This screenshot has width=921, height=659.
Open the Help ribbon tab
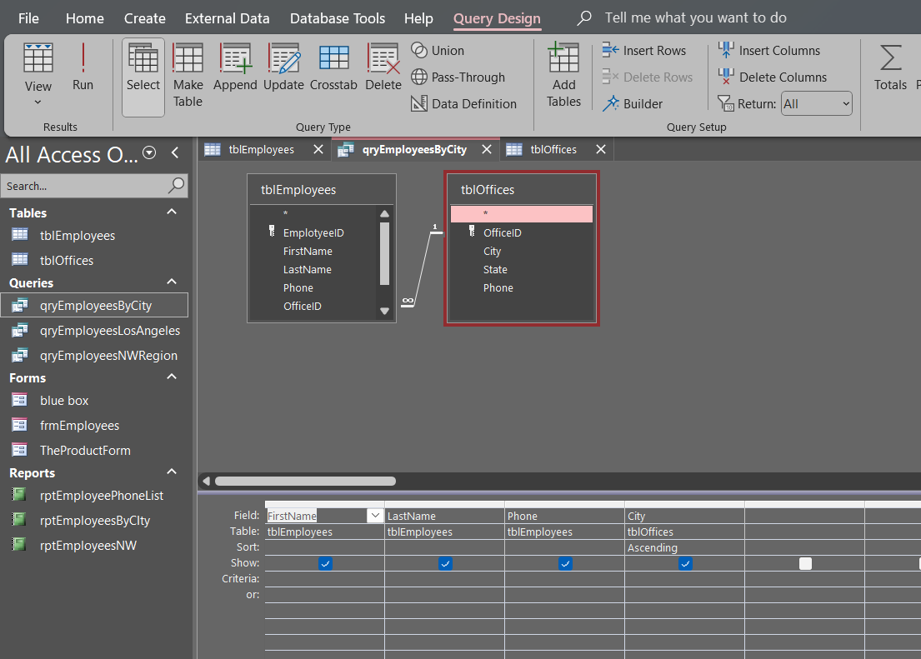[x=418, y=18]
